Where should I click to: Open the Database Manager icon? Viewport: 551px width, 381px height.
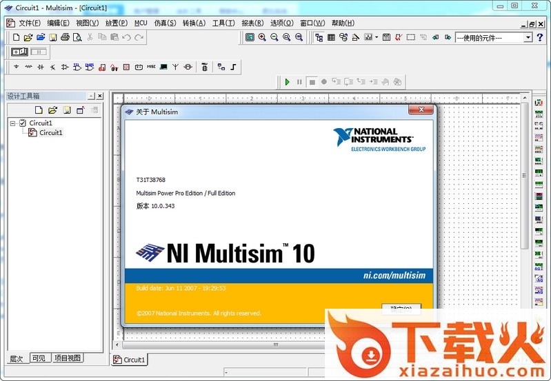[343, 37]
